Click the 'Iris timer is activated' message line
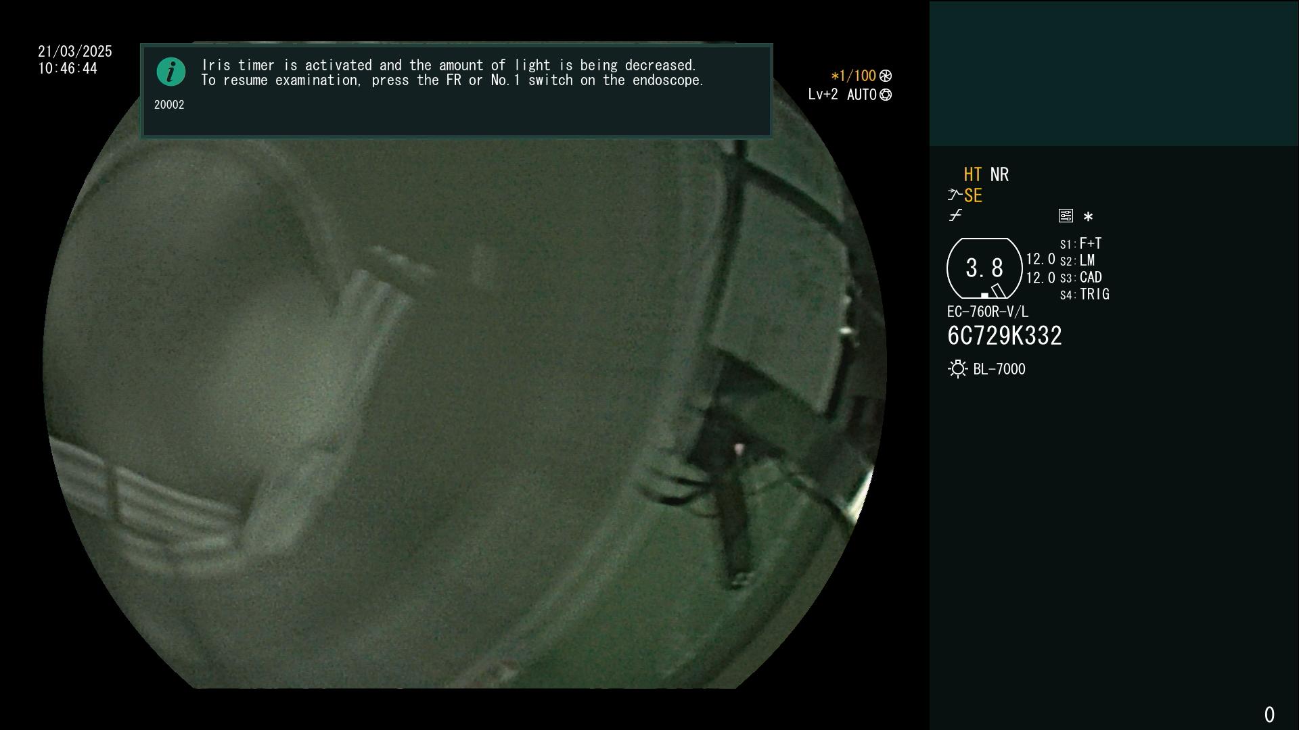Viewport: 1299px width, 730px height. coord(449,65)
